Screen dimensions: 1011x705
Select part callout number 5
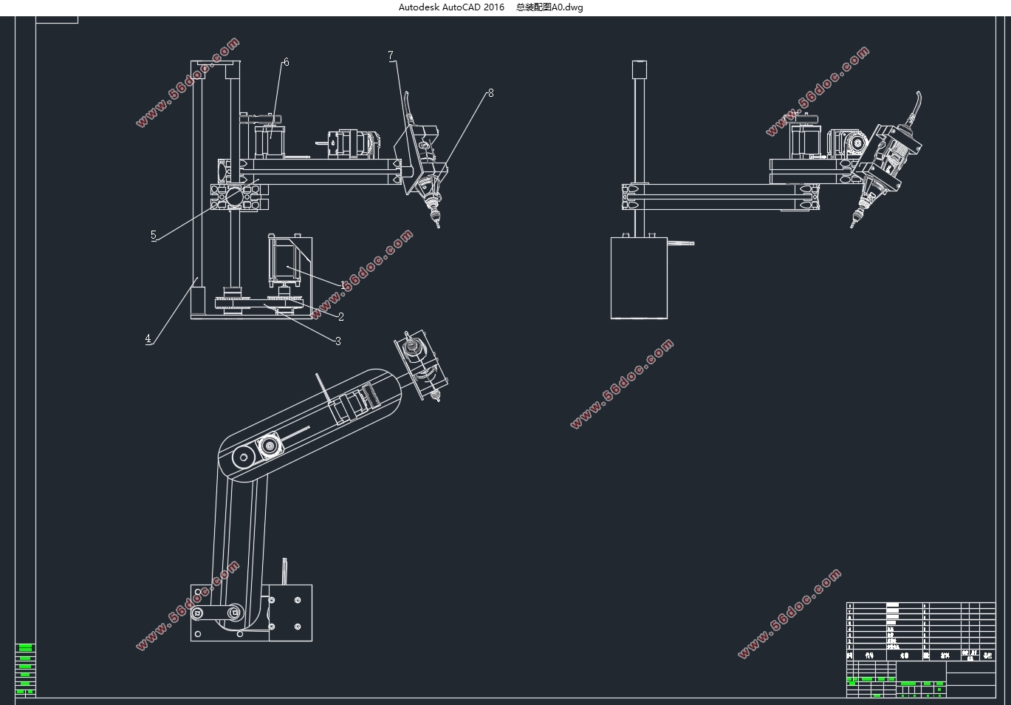154,235
